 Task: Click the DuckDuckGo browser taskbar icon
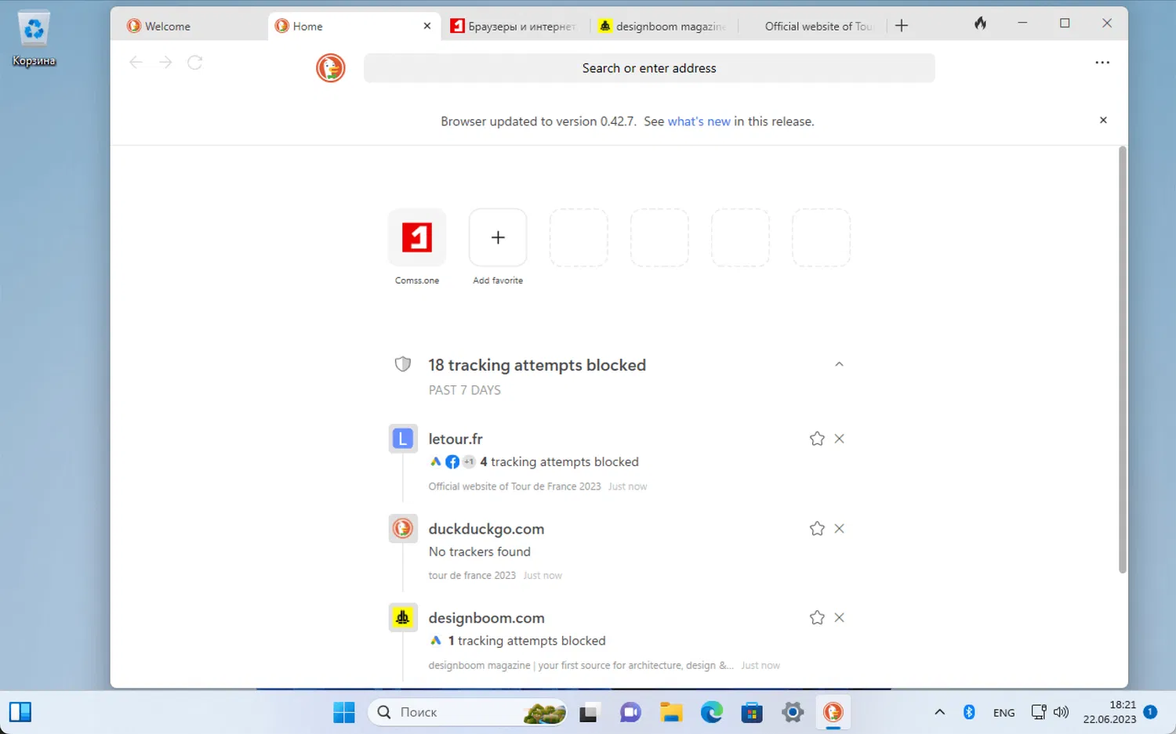(833, 712)
